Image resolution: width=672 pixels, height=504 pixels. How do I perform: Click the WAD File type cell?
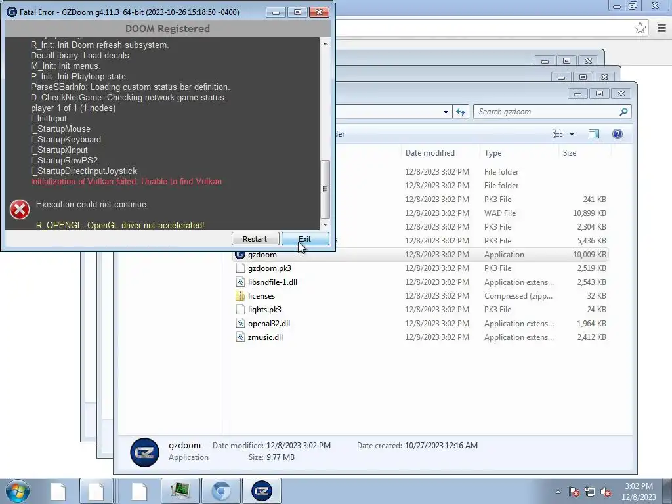pos(499,213)
